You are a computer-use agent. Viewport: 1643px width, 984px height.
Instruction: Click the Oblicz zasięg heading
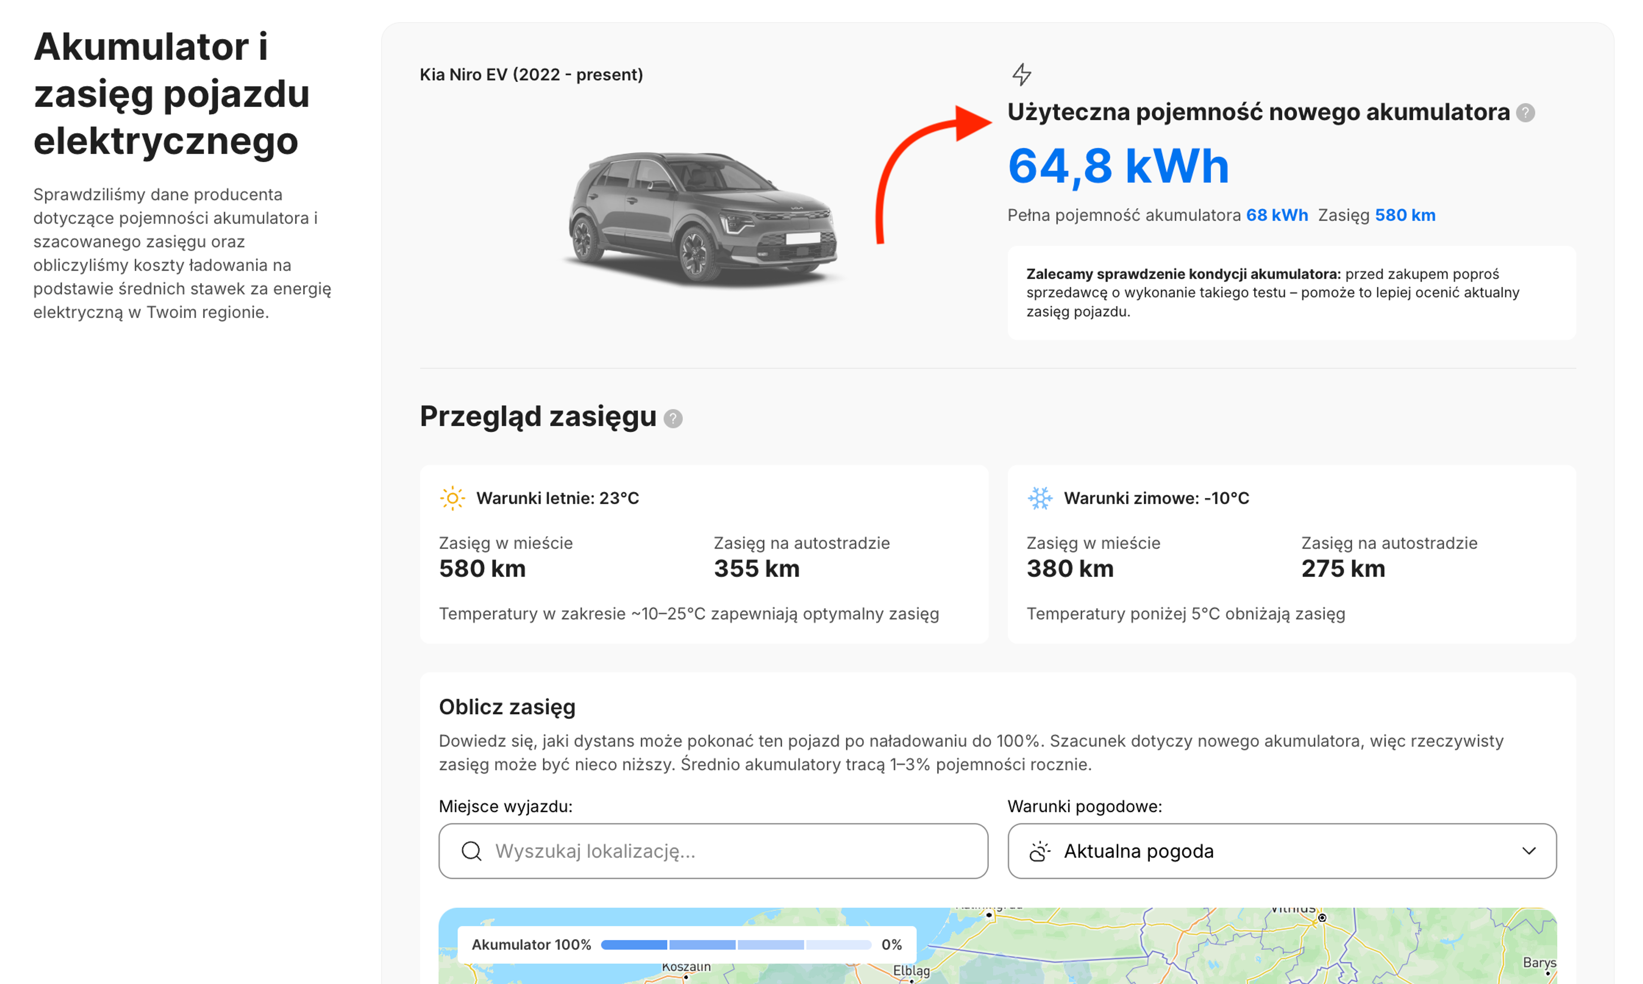coord(507,707)
